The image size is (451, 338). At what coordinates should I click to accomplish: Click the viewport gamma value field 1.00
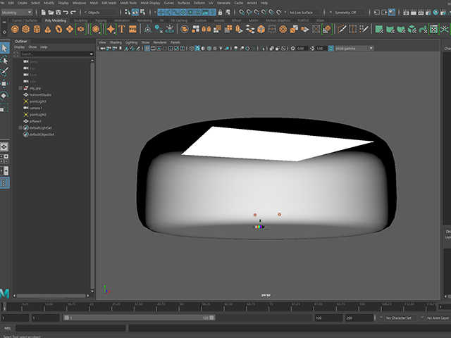321,49
